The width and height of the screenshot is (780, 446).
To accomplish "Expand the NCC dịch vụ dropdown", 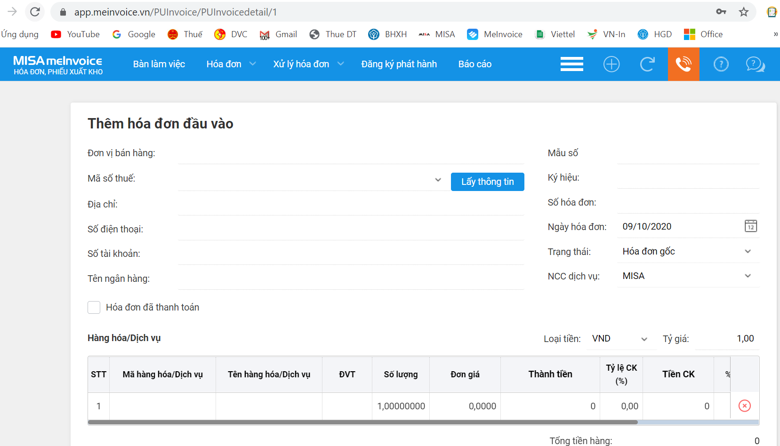I will pyautogui.click(x=748, y=276).
